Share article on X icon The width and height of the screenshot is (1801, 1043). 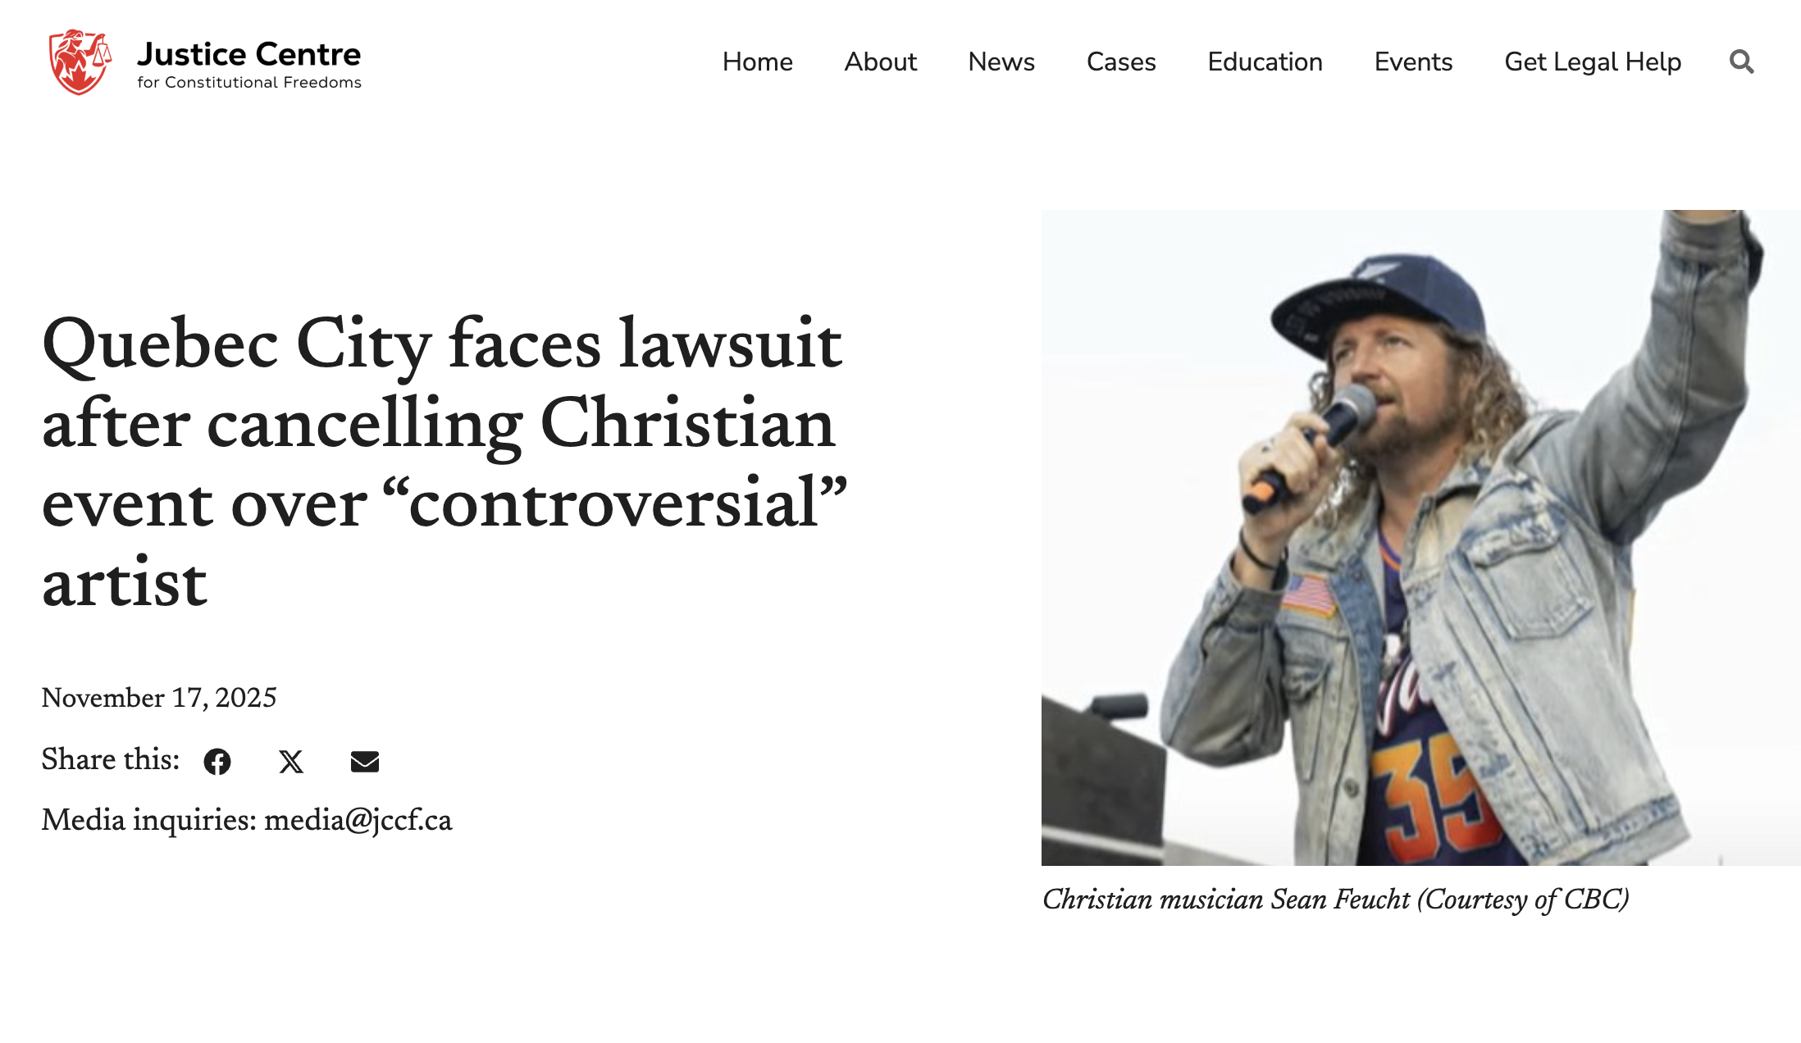click(x=291, y=762)
